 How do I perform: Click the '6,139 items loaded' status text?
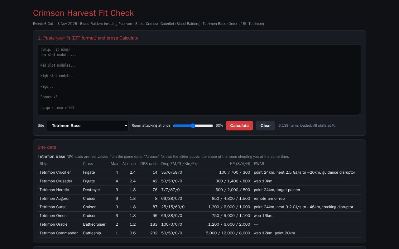[x=307, y=125]
